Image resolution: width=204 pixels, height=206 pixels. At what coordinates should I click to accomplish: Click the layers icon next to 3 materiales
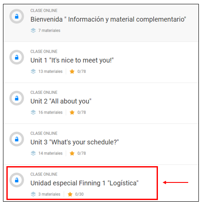click(x=33, y=194)
